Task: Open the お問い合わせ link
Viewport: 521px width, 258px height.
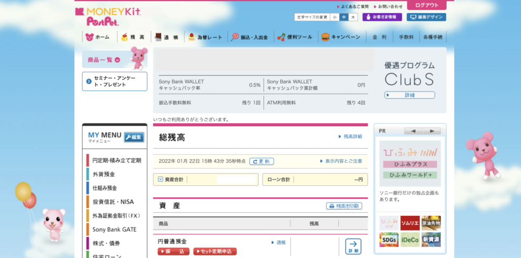Action: [388, 6]
